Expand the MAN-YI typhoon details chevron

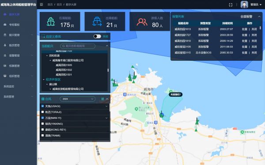(106, 118)
